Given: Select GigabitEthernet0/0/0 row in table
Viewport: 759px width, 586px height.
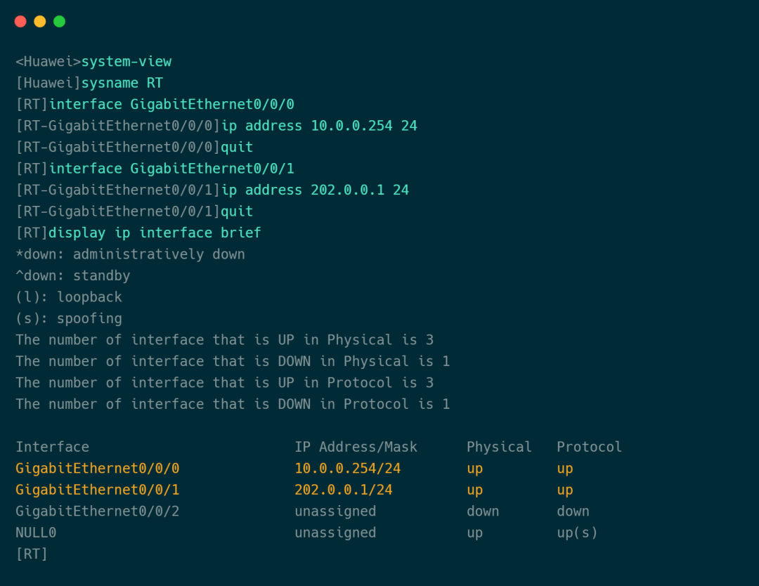Looking at the screenshot, I should tap(294, 469).
